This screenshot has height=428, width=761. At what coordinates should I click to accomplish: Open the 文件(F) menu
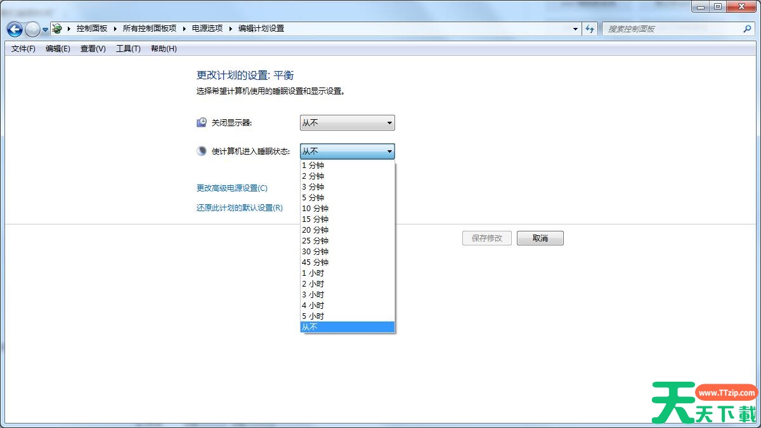point(23,49)
